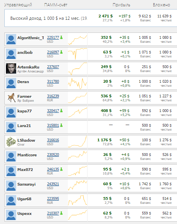Open PAMM account link 237607
Viewport: 177px width, 224px height.
[x=53, y=67]
